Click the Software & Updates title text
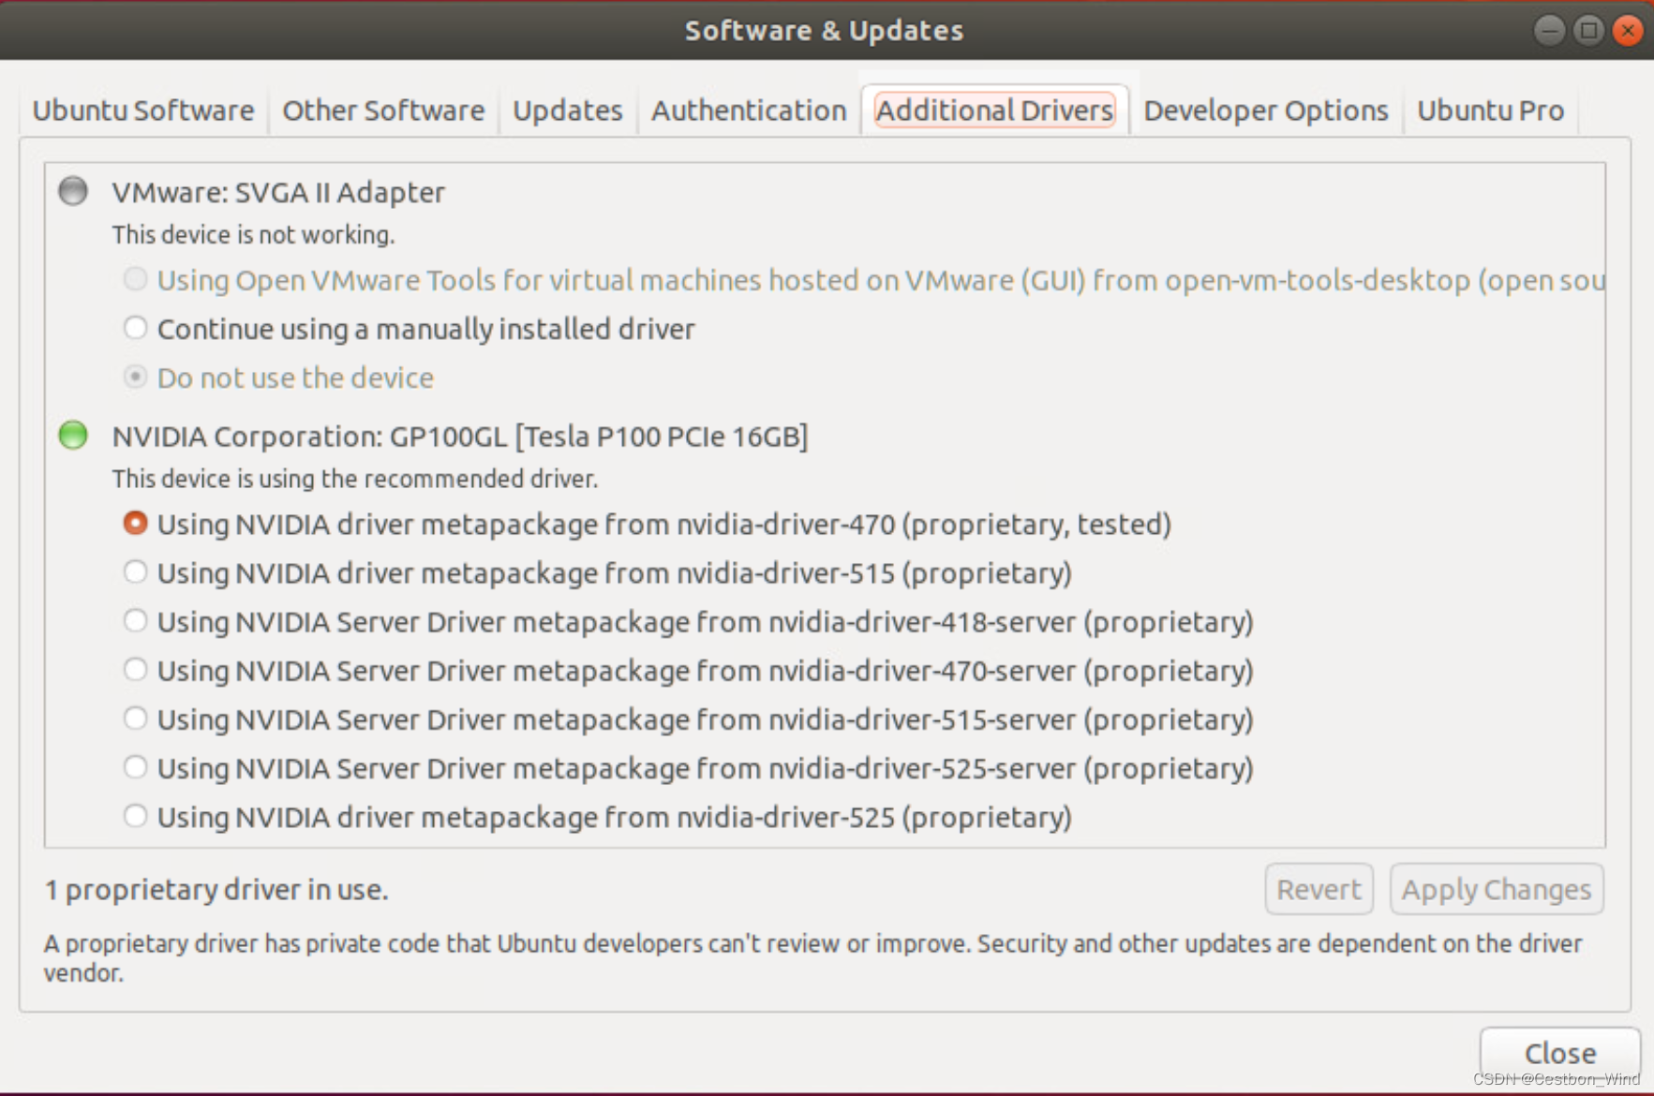 (x=824, y=31)
